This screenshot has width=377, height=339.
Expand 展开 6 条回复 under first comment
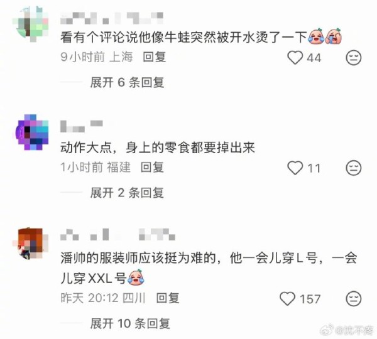tap(127, 83)
